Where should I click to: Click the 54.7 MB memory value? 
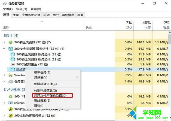pyautogui.click(x=145, y=49)
